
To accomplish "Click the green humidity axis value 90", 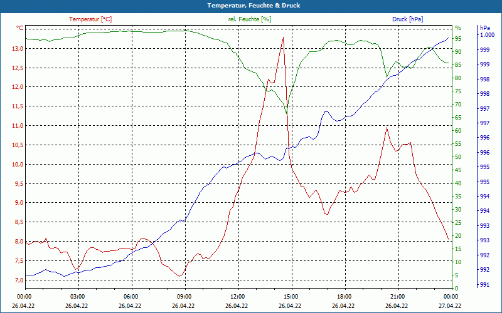I will point(458,52).
